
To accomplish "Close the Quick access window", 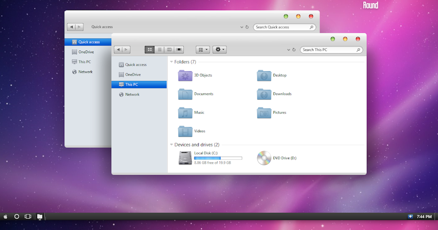I will (x=311, y=16).
